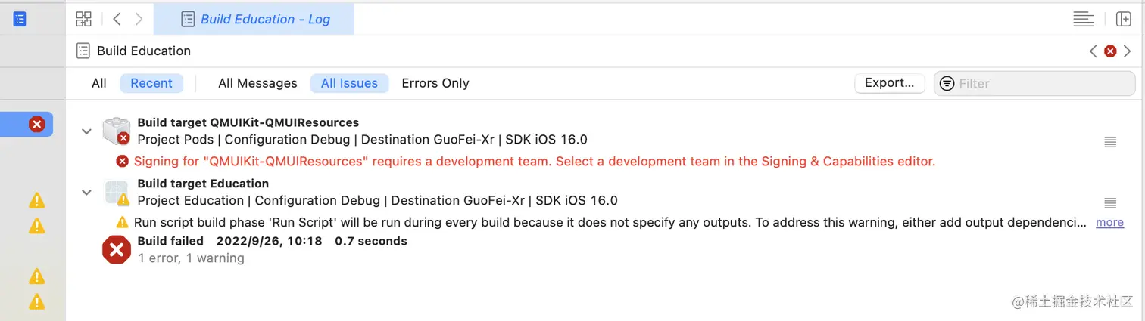The image size is (1145, 321).
Task: Jump to previous issue arrow
Action: click(x=1093, y=51)
